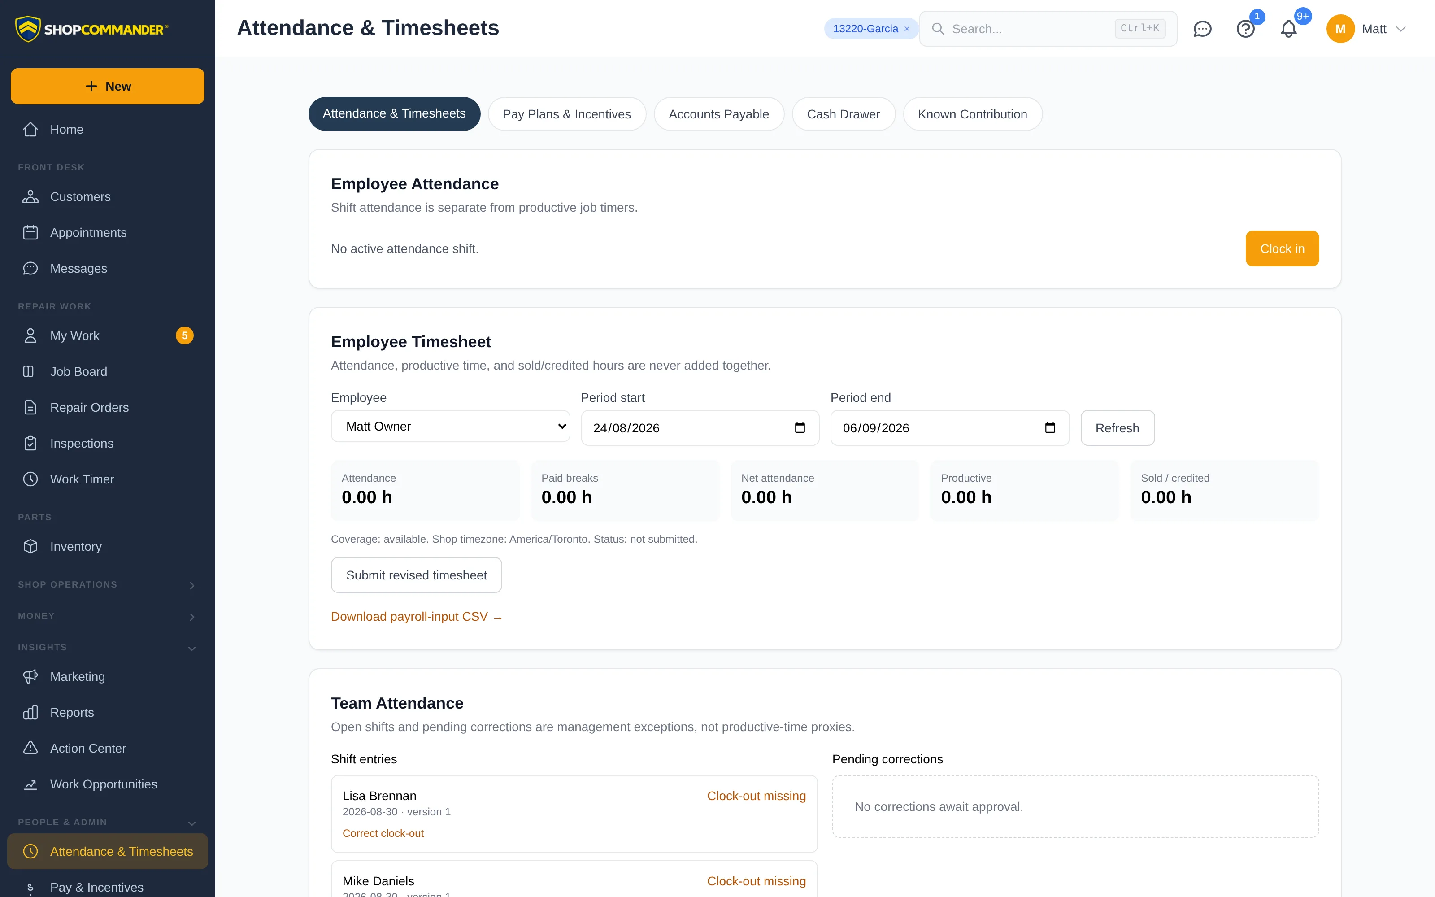Switch to Known Contribution tab
1435x897 pixels.
coord(973,114)
